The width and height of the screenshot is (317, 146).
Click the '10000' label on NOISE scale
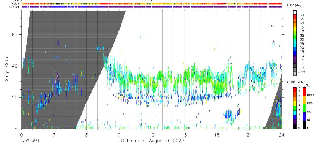310,95
